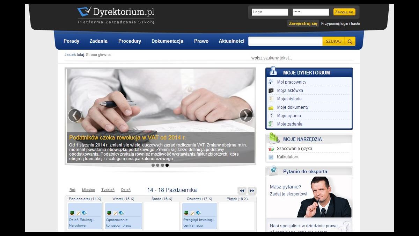Switch calendar to Miesiąc view
The height and width of the screenshot is (236, 419).
[x=88, y=190]
